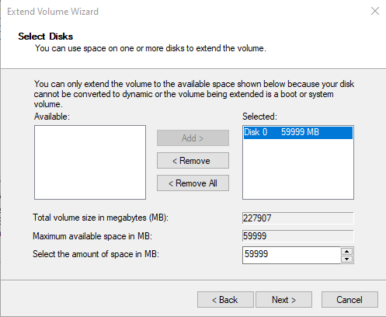Go to previous step with < Back
The height and width of the screenshot is (317, 386).
click(225, 300)
